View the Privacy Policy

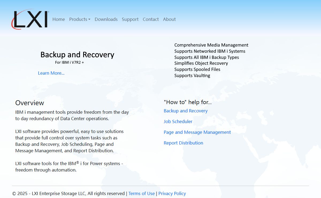[x=172, y=193]
